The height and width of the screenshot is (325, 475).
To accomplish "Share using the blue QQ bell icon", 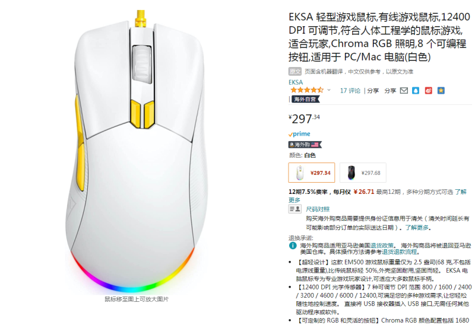I will click(416, 91).
